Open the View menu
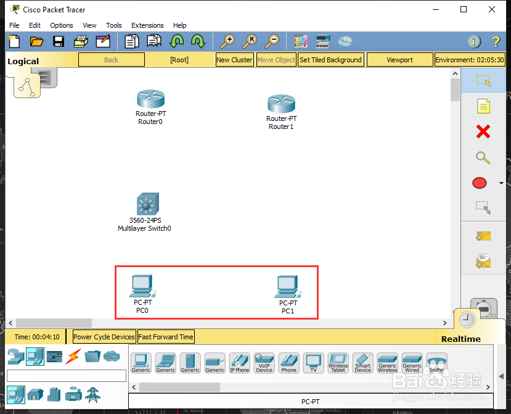Screen dimensions: 511x414 [x=89, y=25]
